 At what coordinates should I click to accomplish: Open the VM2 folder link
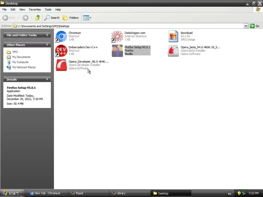[15, 52]
